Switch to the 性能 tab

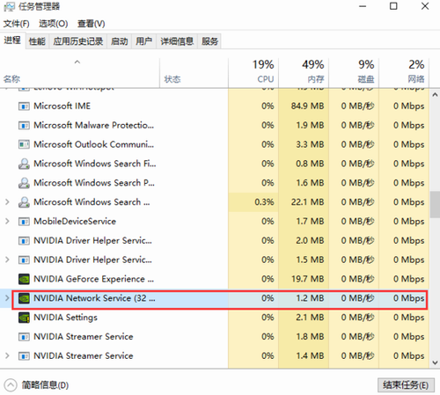pyautogui.click(x=37, y=41)
